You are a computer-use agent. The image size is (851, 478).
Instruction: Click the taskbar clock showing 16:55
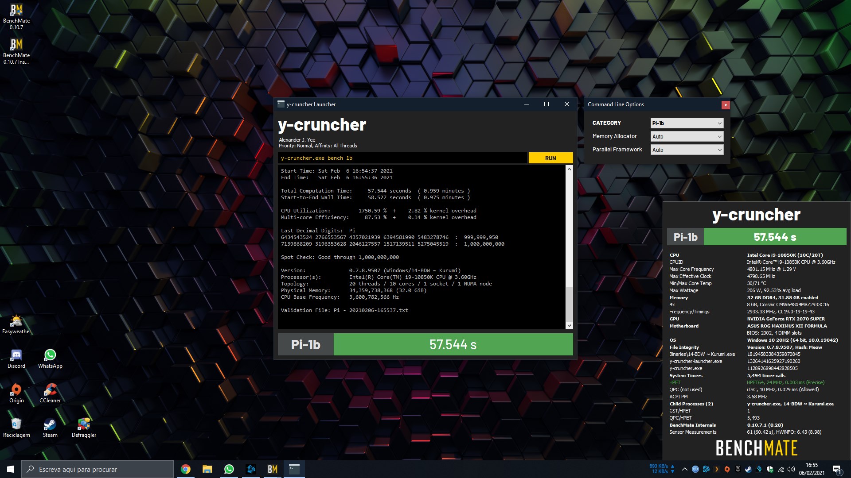tap(812, 469)
